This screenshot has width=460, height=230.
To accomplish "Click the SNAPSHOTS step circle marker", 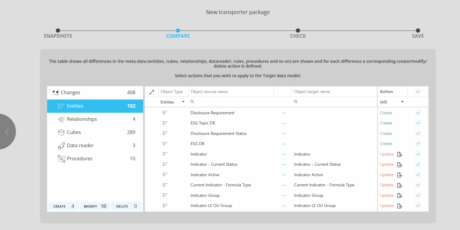I will tap(58, 31).
